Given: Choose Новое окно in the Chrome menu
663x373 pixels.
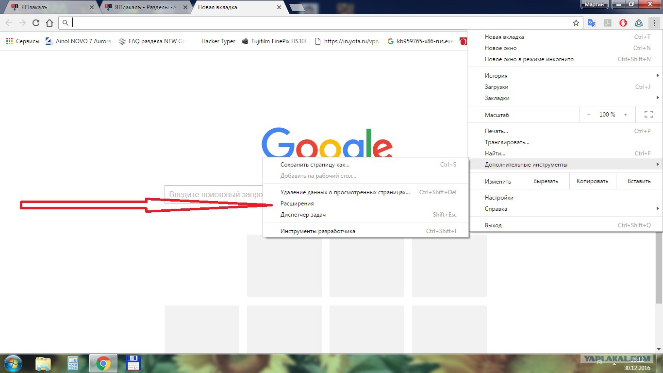Looking at the screenshot, I should click(x=565, y=48).
